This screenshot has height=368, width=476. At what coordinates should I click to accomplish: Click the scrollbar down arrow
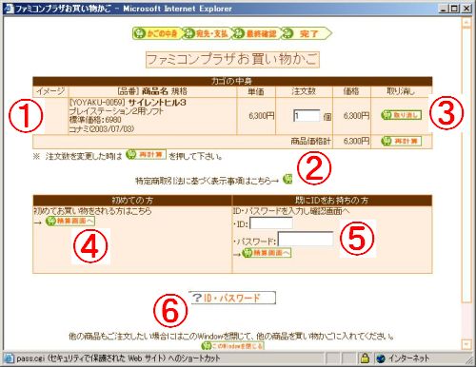click(466, 344)
